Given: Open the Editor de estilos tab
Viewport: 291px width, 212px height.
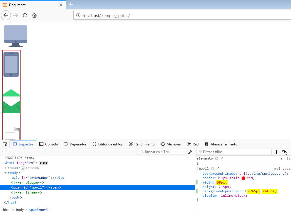Looking at the screenshot, I should (107, 144).
